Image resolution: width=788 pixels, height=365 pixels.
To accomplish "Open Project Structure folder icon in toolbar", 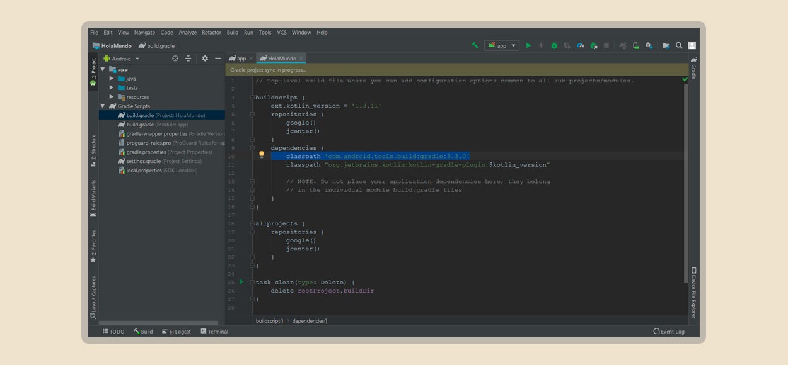I will [x=666, y=45].
